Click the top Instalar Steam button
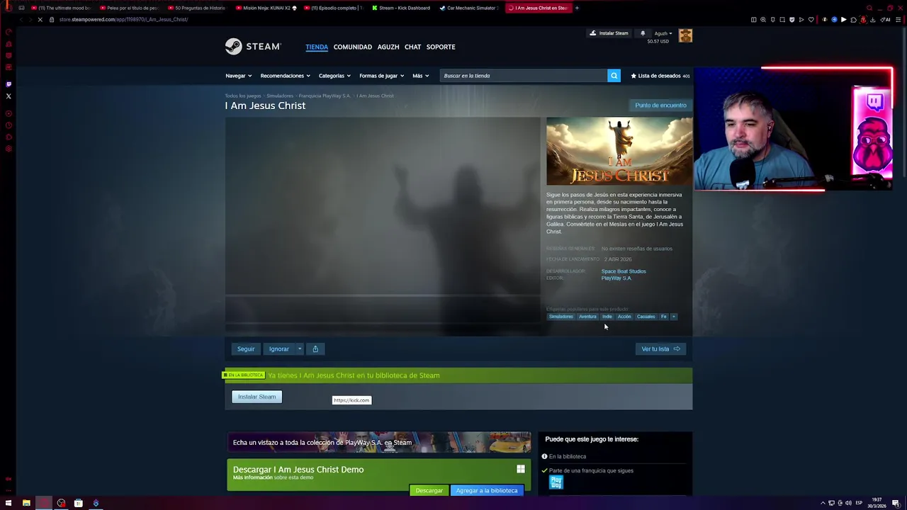The image size is (907, 510). [x=609, y=33]
